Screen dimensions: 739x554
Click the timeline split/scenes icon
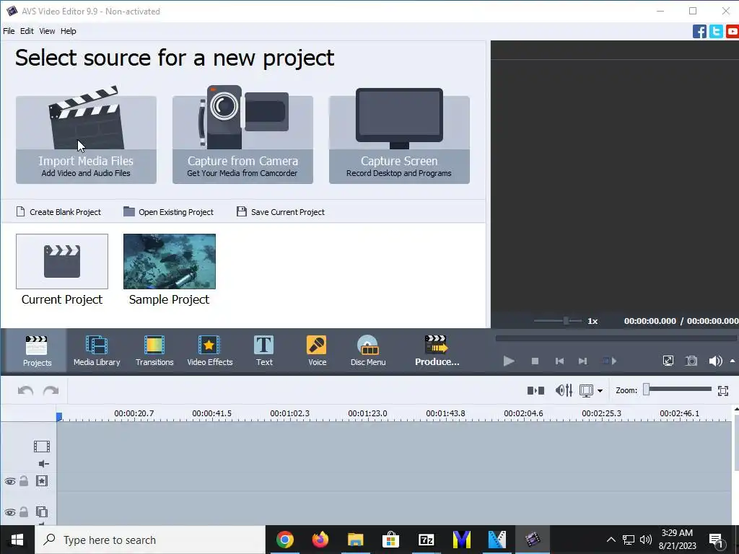(535, 390)
